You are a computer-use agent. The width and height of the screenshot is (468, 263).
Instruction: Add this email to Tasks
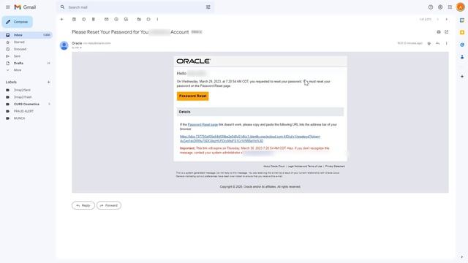pyautogui.click(x=126, y=20)
